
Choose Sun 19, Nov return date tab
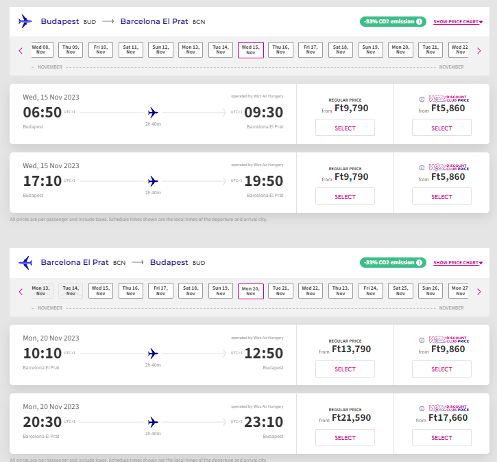pyautogui.click(x=221, y=290)
